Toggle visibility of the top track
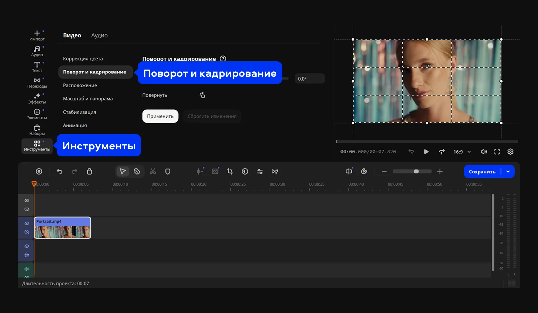The height and width of the screenshot is (313, 538). coord(27,201)
